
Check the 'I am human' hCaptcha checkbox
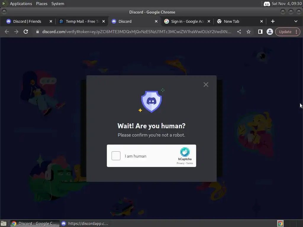[116, 156]
